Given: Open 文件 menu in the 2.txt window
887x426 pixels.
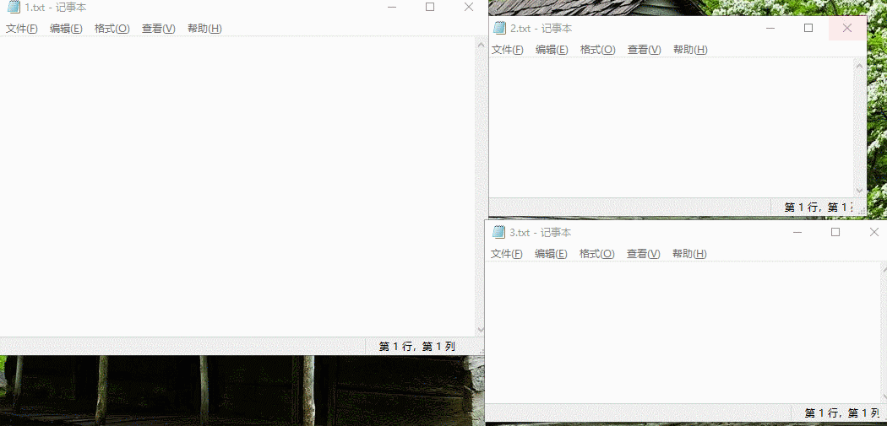Looking at the screenshot, I should click(508, 50).
